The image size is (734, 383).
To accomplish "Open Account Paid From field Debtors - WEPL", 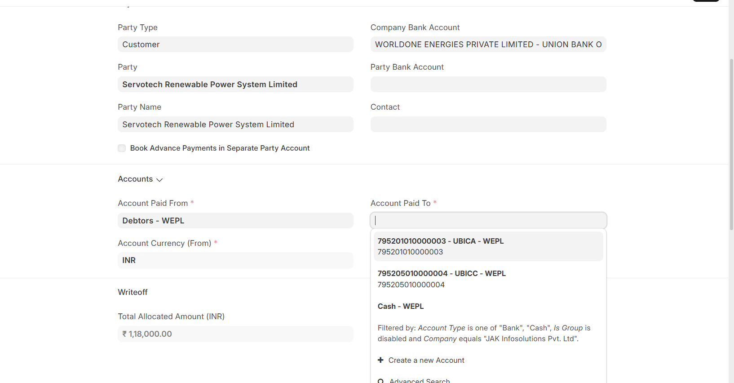I will pyautogui.click(x=235, y=221).
